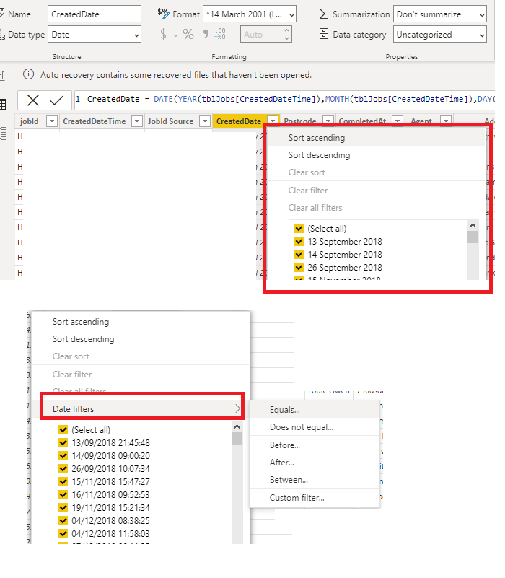Click the Summarization sigma icon
The width and height of the screenshot is (505, 578).
pos(323,14)
